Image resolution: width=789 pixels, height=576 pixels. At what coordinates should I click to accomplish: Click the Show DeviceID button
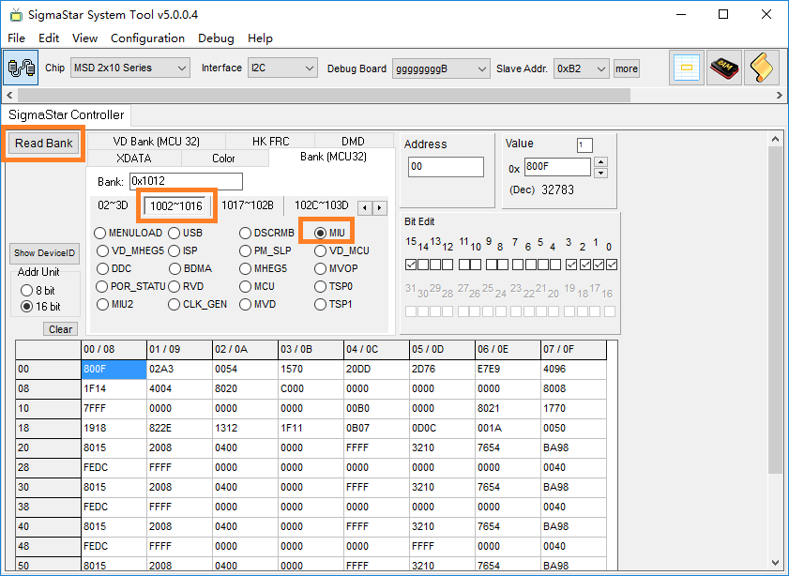click(x=44, y=253)
